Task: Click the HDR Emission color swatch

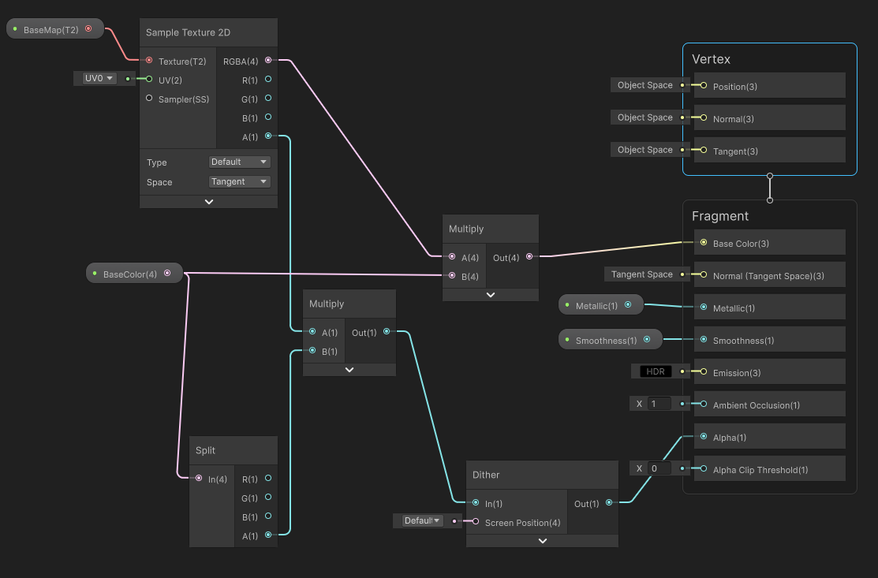Action: tap(656, 371)
